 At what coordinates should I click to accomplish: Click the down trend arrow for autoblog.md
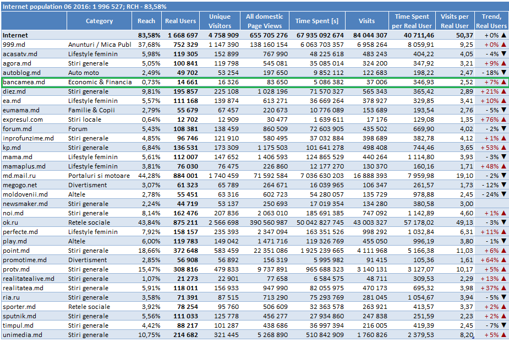pyautogui.click(x=503, y=73)
